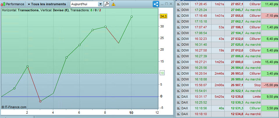
Task: Open order details icon for 17:25:24 row
Action: (178, 10)
